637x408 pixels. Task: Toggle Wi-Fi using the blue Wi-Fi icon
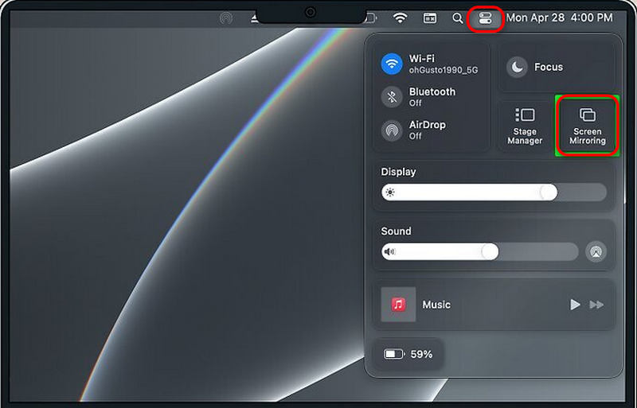pos(391,64)
